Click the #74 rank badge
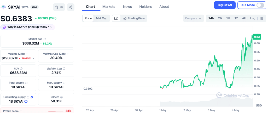This screenshot has height=113, width=268. (x=34, y=7)
